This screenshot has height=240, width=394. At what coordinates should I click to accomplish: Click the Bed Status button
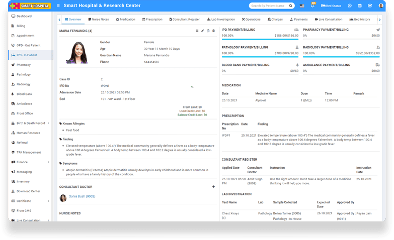pos(332,6)
